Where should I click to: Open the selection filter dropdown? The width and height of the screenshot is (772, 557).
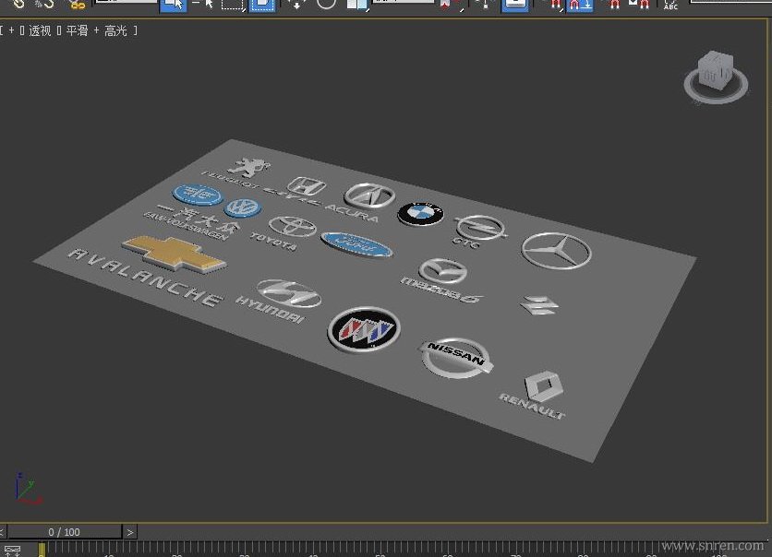[125, 3]
